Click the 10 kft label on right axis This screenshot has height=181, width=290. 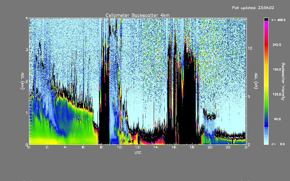[250, 48]
